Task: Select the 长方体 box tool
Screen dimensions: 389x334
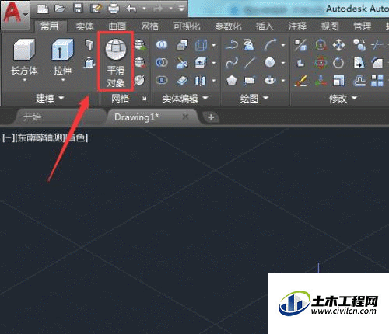Action: [24, 57]
